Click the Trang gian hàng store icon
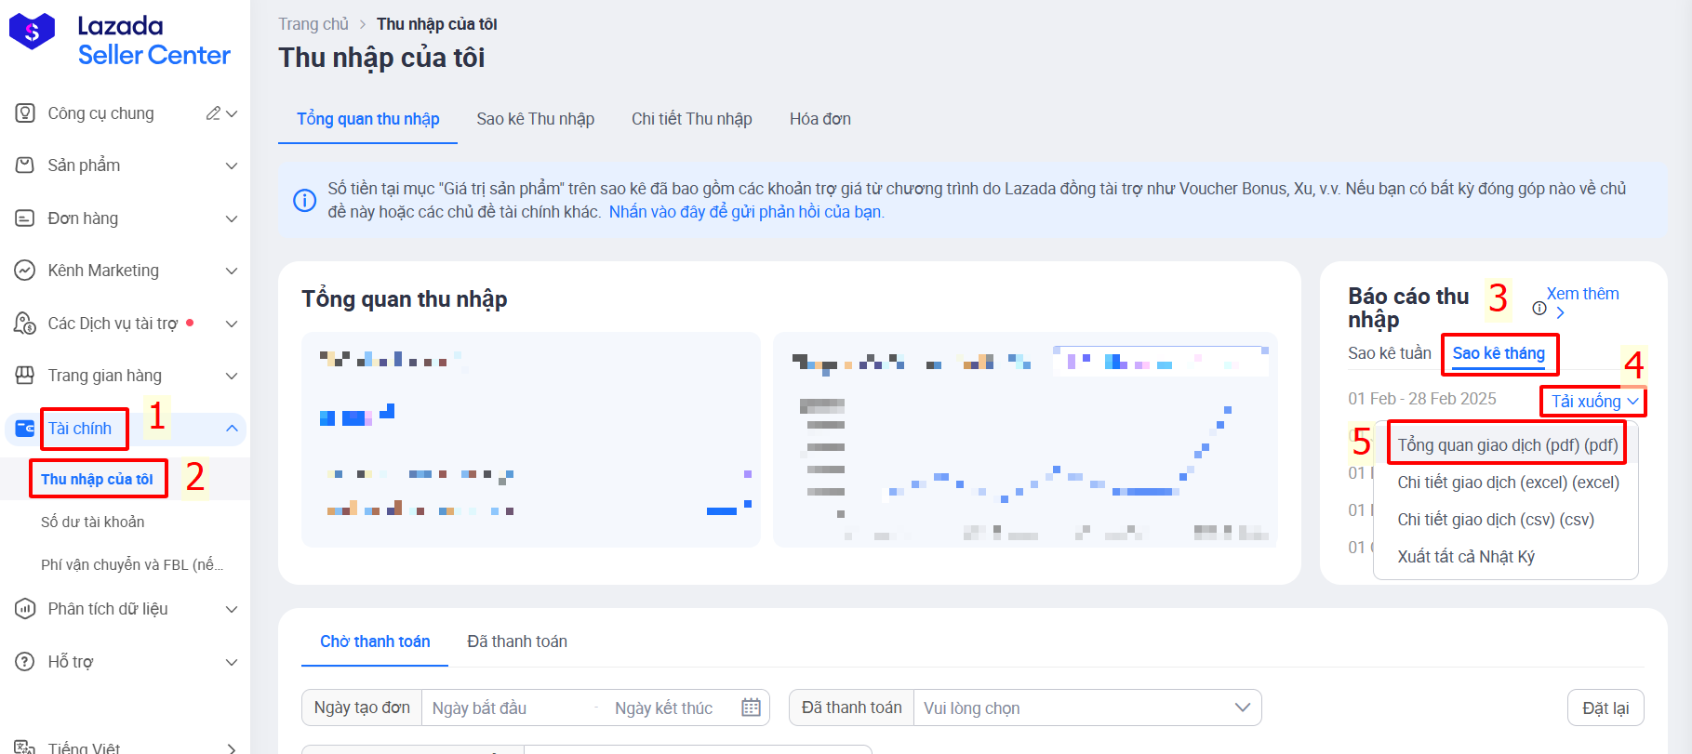 click(x=25, y=376)
